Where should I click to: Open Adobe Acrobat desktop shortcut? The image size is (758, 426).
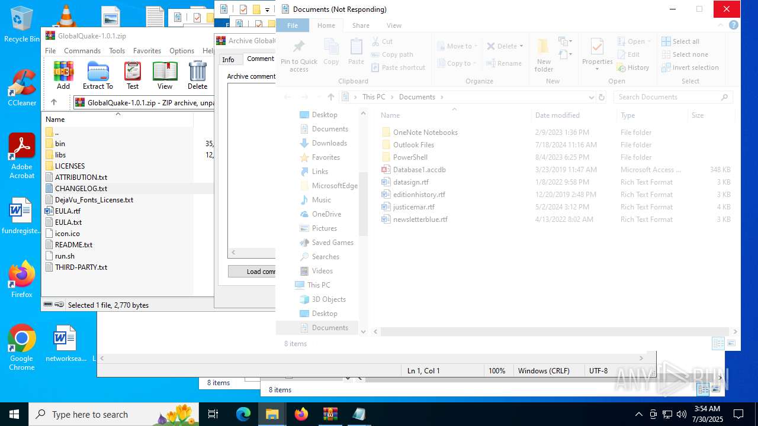(x=22, y=156)
